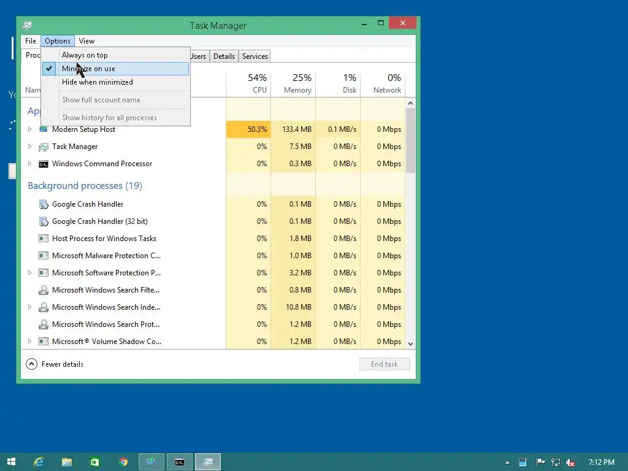Select Host Process for Windows Tasks row text
This screenshot has width=628, height=471.
104,239
